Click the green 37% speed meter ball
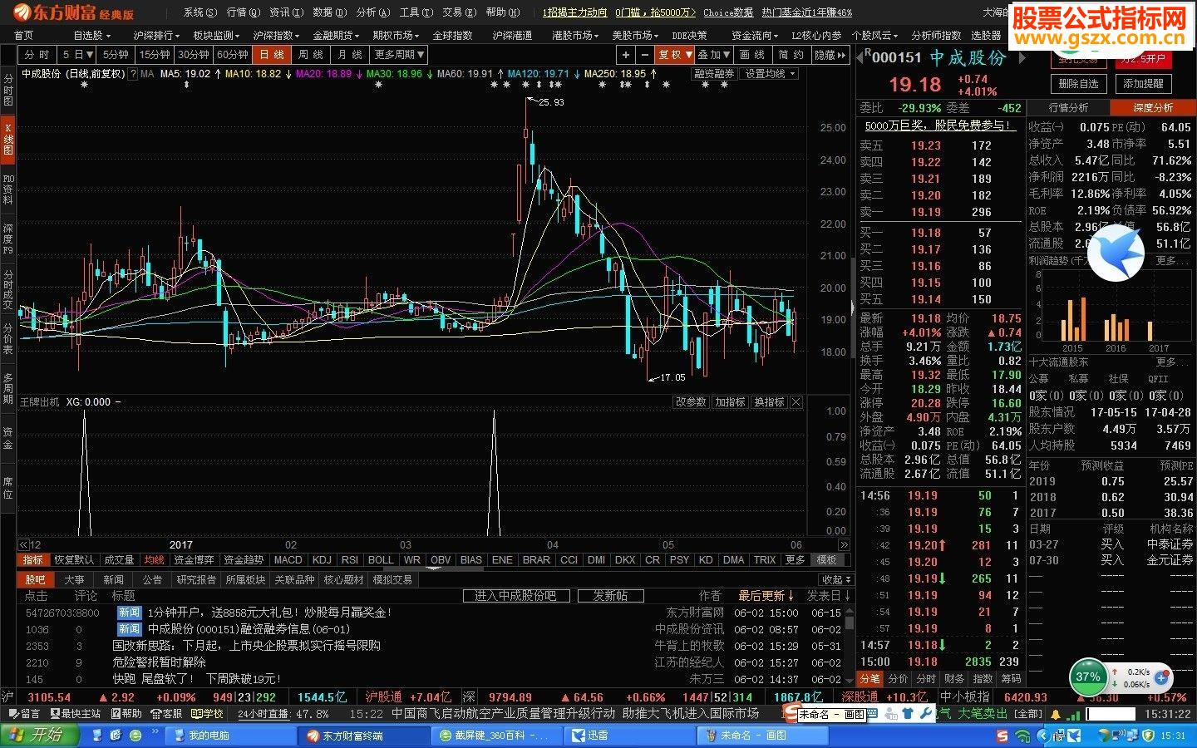 click(1088, 677)
